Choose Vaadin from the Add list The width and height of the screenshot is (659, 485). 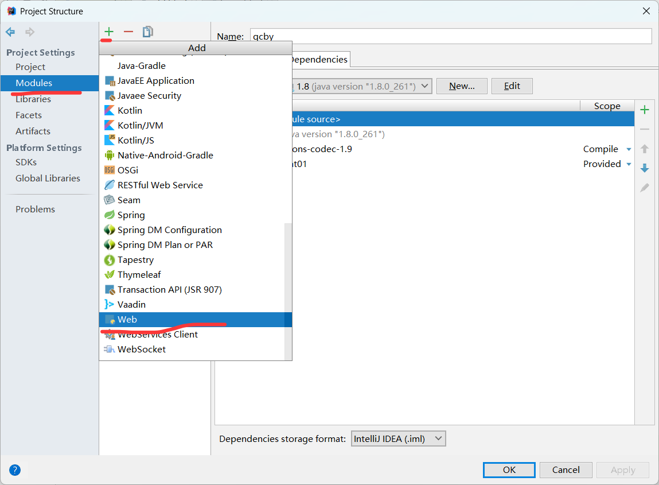click(192, 305)
